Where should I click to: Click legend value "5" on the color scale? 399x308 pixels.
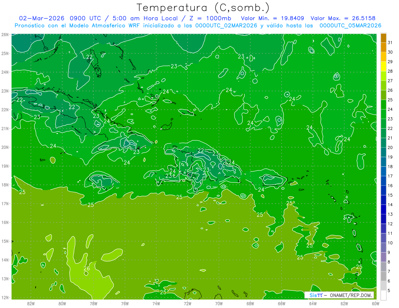pyautogui.click(x=389, y=290)
